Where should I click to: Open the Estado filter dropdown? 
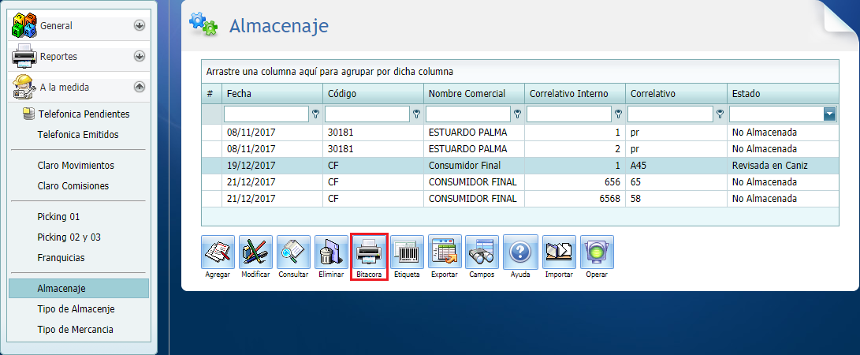click(829, 114)
